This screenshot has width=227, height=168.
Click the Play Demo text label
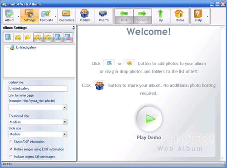coord(149,137)
